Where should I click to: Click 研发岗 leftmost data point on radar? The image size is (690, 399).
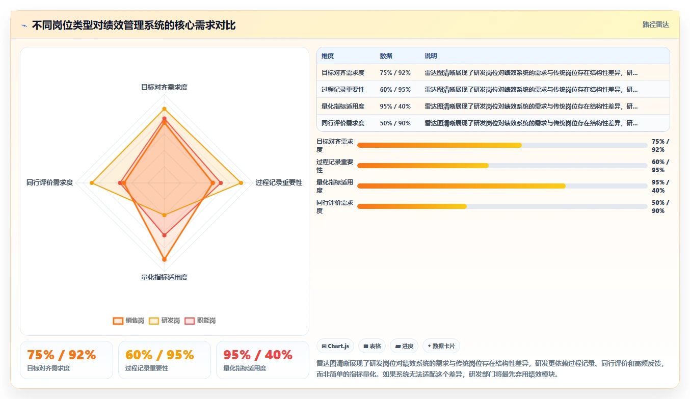point(92,182)
